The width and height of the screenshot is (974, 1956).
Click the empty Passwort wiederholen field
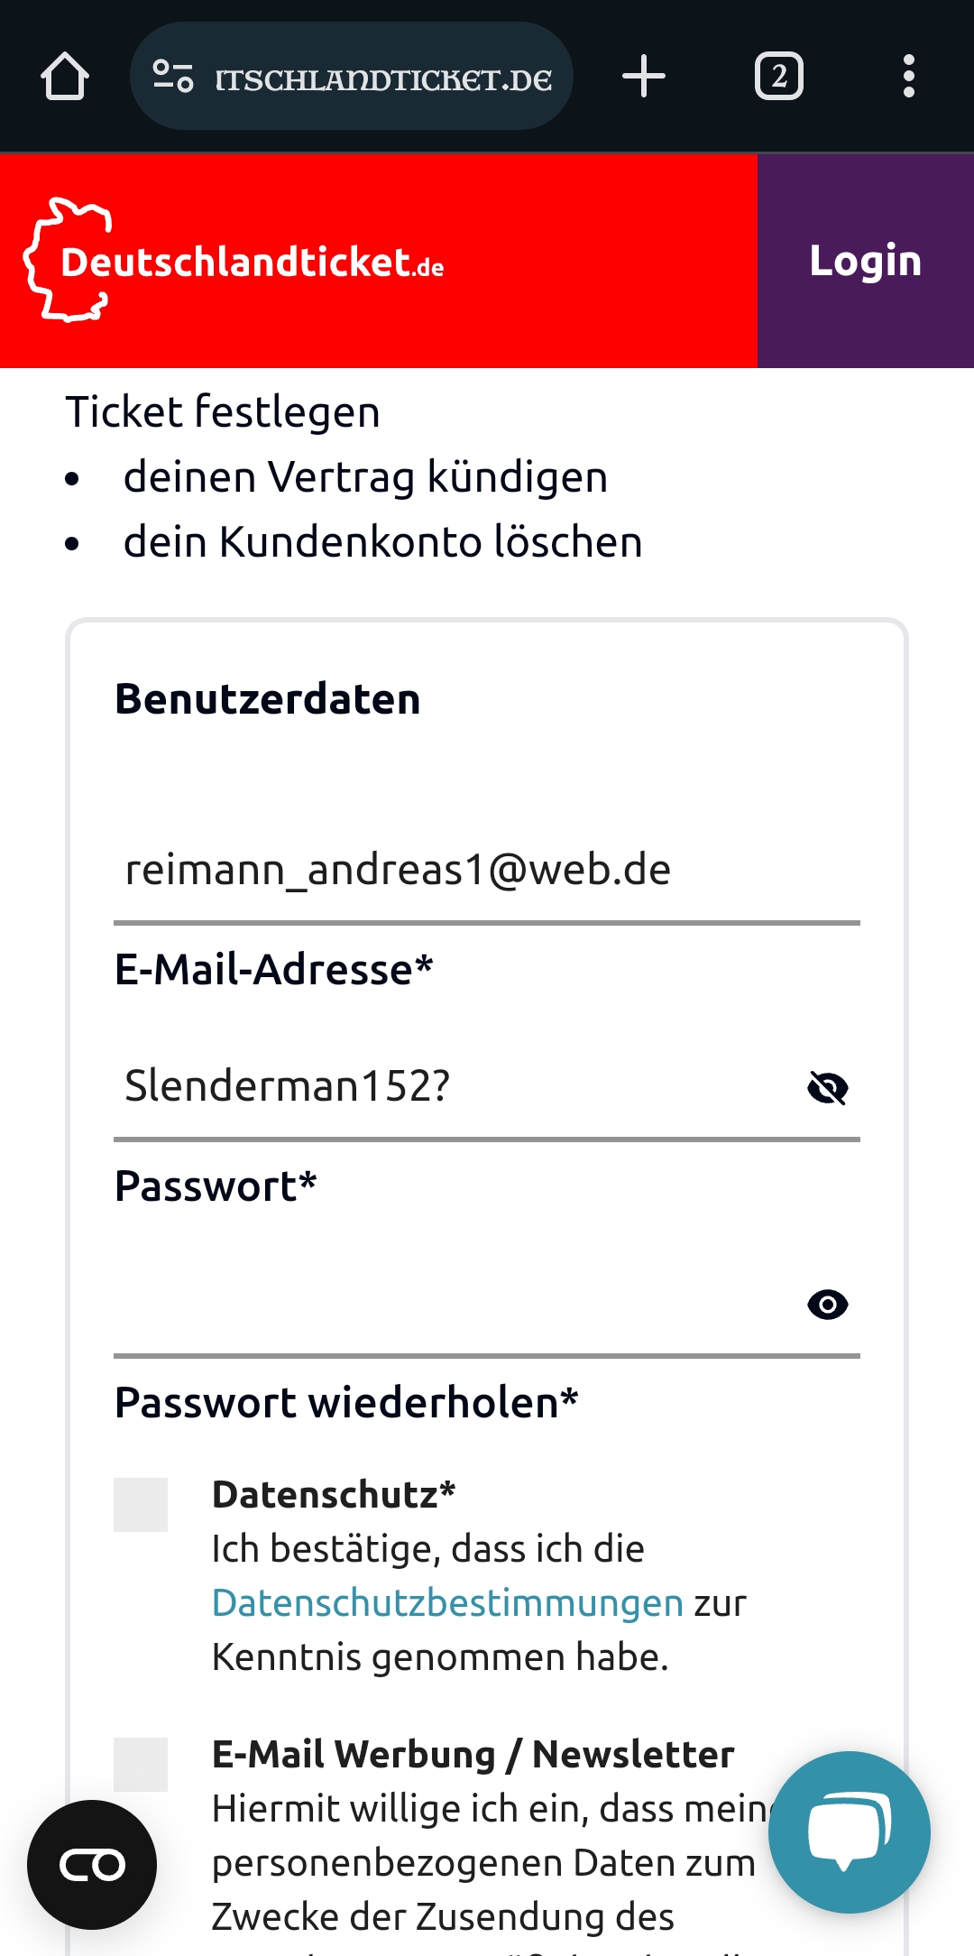(x=451, y=1304)
